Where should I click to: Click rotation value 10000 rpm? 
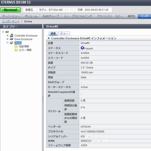87,72
